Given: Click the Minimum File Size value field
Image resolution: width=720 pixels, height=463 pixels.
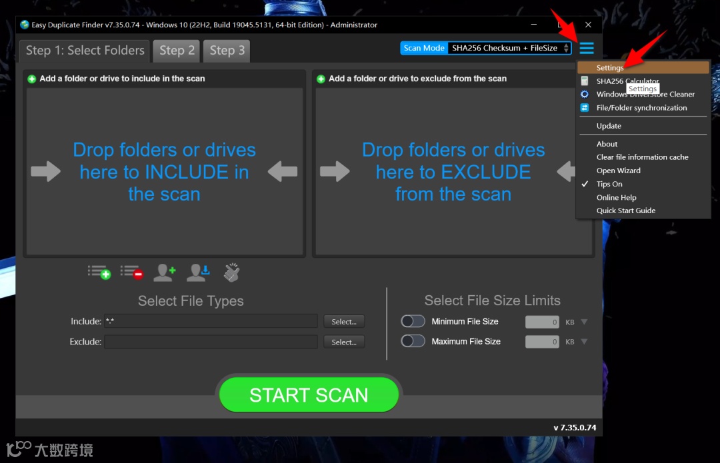Looking at the screenshot, I should (542, 322).
